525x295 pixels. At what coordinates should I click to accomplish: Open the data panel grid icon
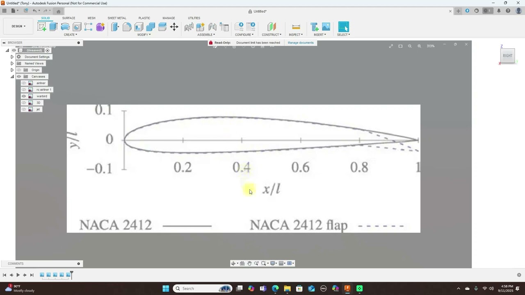[x=5, y=11]
